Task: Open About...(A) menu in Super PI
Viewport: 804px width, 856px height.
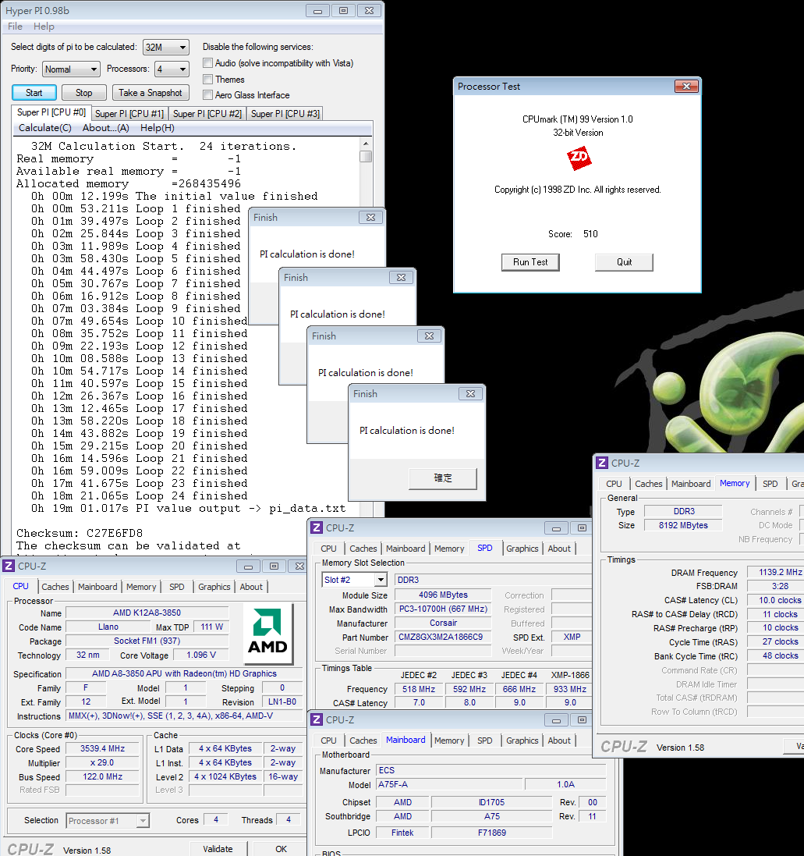Action: point(106,128)
